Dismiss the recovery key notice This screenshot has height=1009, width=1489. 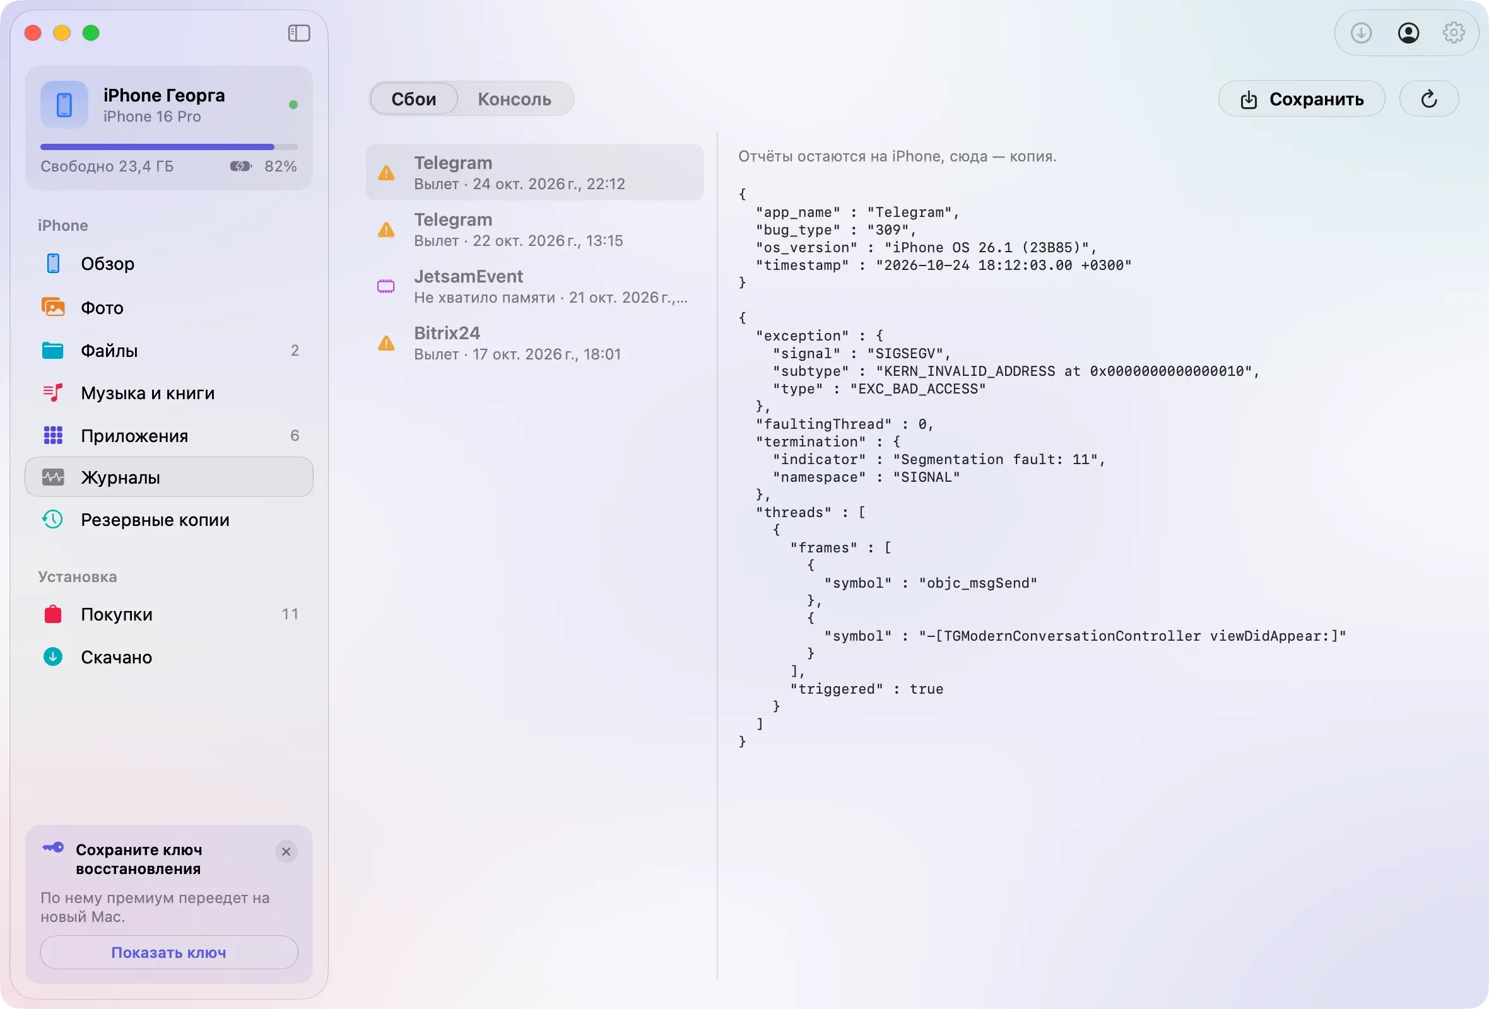pyautogui.click(x=286, y=851)
